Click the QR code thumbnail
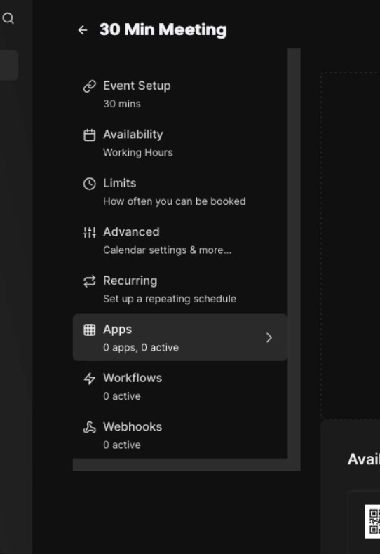This screenshot has height=554, width=380. (x=372, y=522)
